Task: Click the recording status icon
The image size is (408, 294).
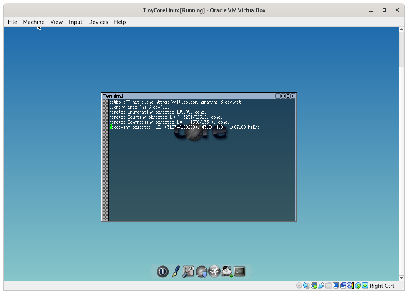Action: click(343, 286)
